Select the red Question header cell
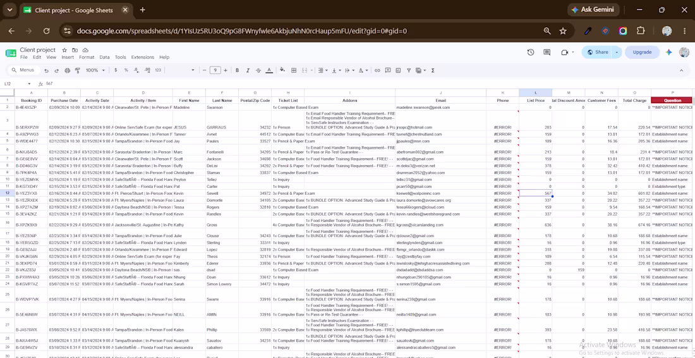695x358 pixels. (672, 101)
